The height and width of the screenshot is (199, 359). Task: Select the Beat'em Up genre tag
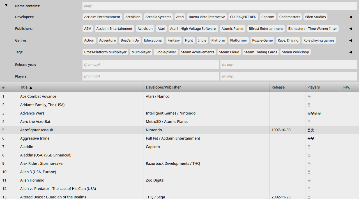(130, 40)
